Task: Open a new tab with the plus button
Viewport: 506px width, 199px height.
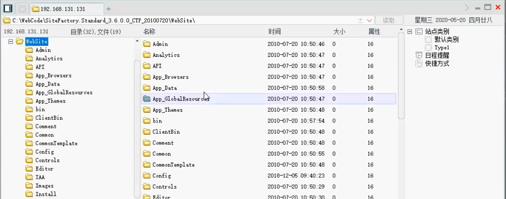Action: (108, 8)
